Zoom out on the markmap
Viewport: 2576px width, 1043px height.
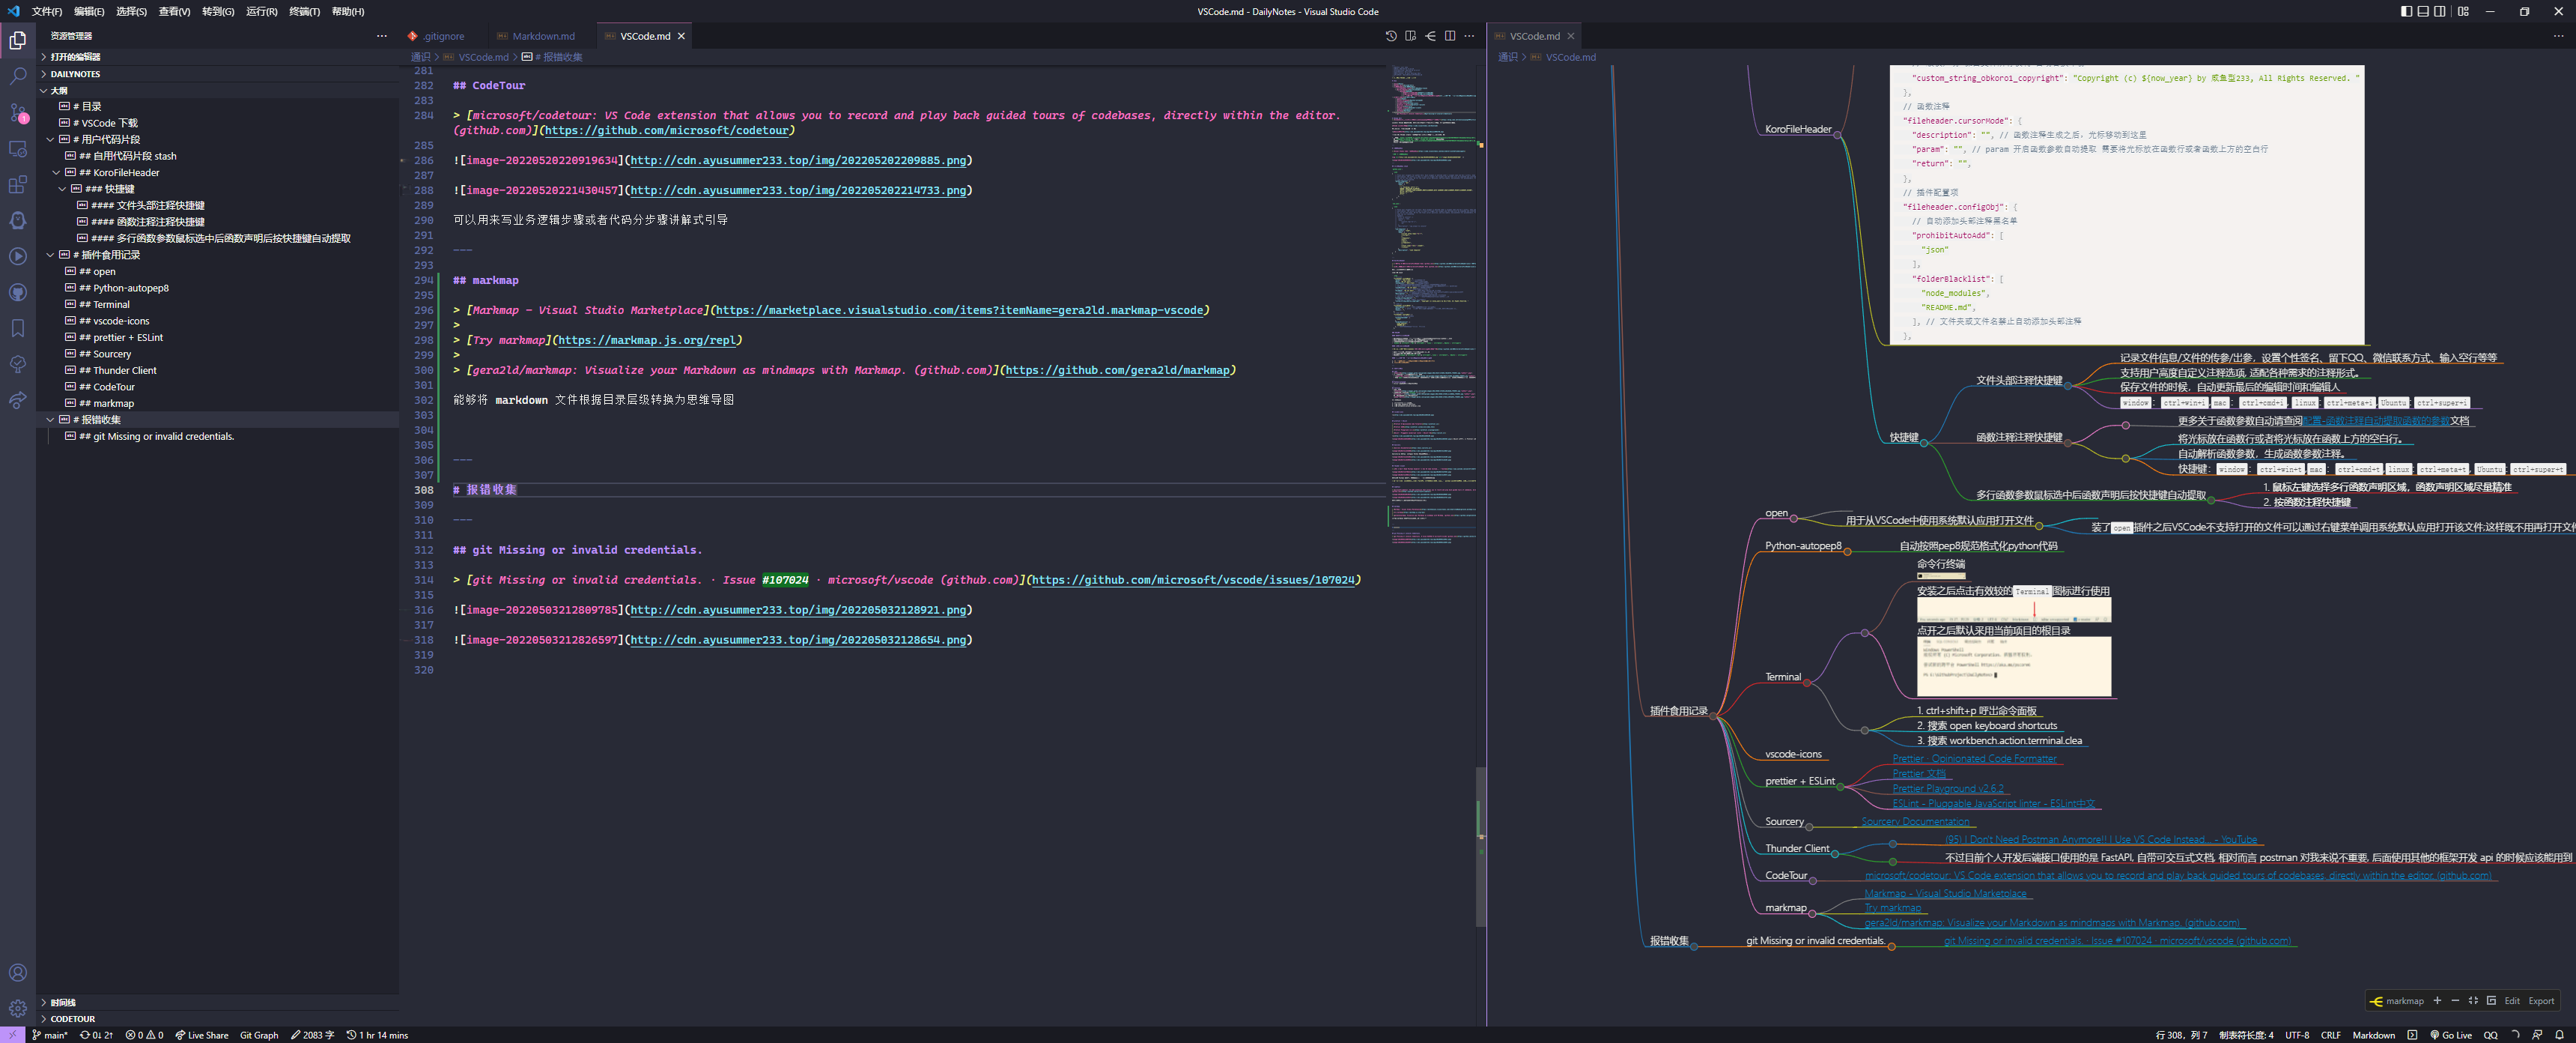pos(2455,1001)
